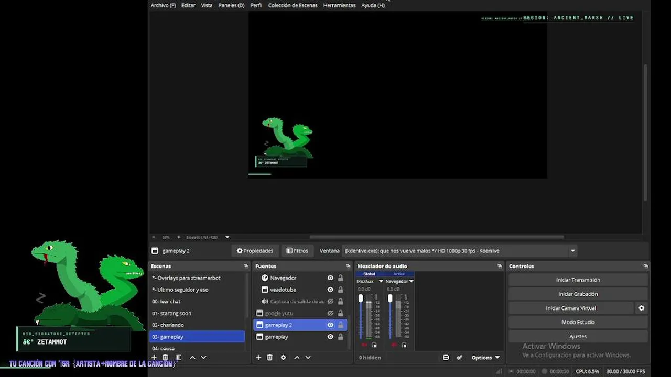Viewport: 671px width, 377px height.
Task: Show Captura de salida de audio source
Action: pyautogui.click(x=330, y=301)
